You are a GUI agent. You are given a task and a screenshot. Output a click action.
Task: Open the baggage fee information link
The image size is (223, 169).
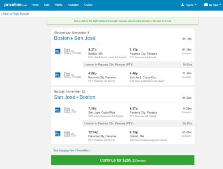(x=72, y=150)
